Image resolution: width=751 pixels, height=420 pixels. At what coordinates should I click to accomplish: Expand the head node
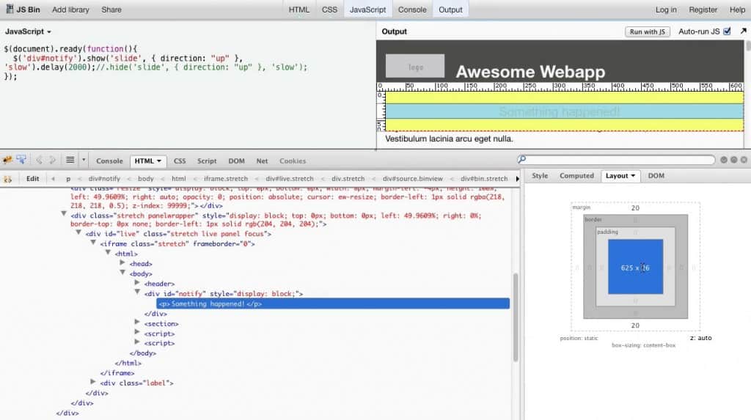click(122, 262)
